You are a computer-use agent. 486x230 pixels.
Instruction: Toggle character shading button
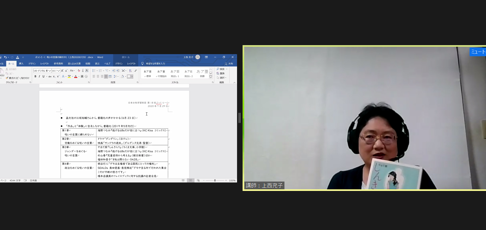pos(82,76)
